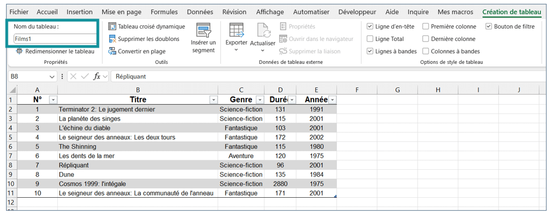The height and width of the screenshot is (214, 551).
Task: Enable Première colonne checkbox
Action: pos(426,26)
